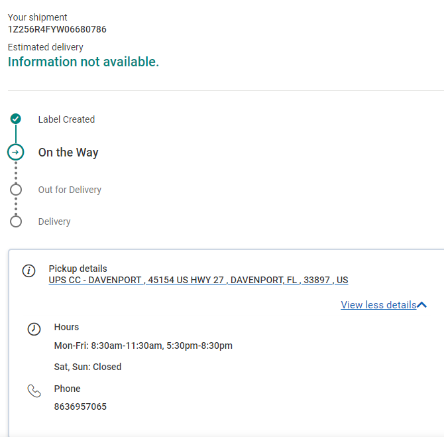This screenshot has width=444, height=437.
Task: Collapse details using the chevron up arrow
Action: point(422,305)
